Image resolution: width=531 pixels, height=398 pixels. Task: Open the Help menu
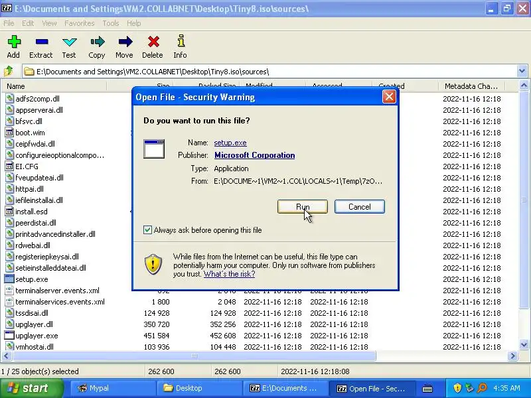pos(134,23)
